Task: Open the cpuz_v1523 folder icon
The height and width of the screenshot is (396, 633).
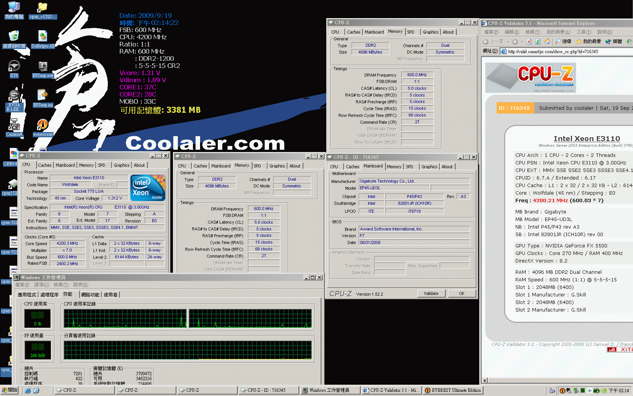Action: coord(43,10)
